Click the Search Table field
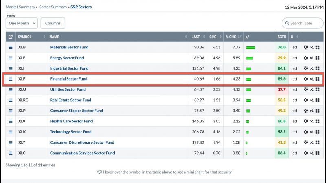The image size is (326, 183). pyautogui.click(x=302, y=23)
